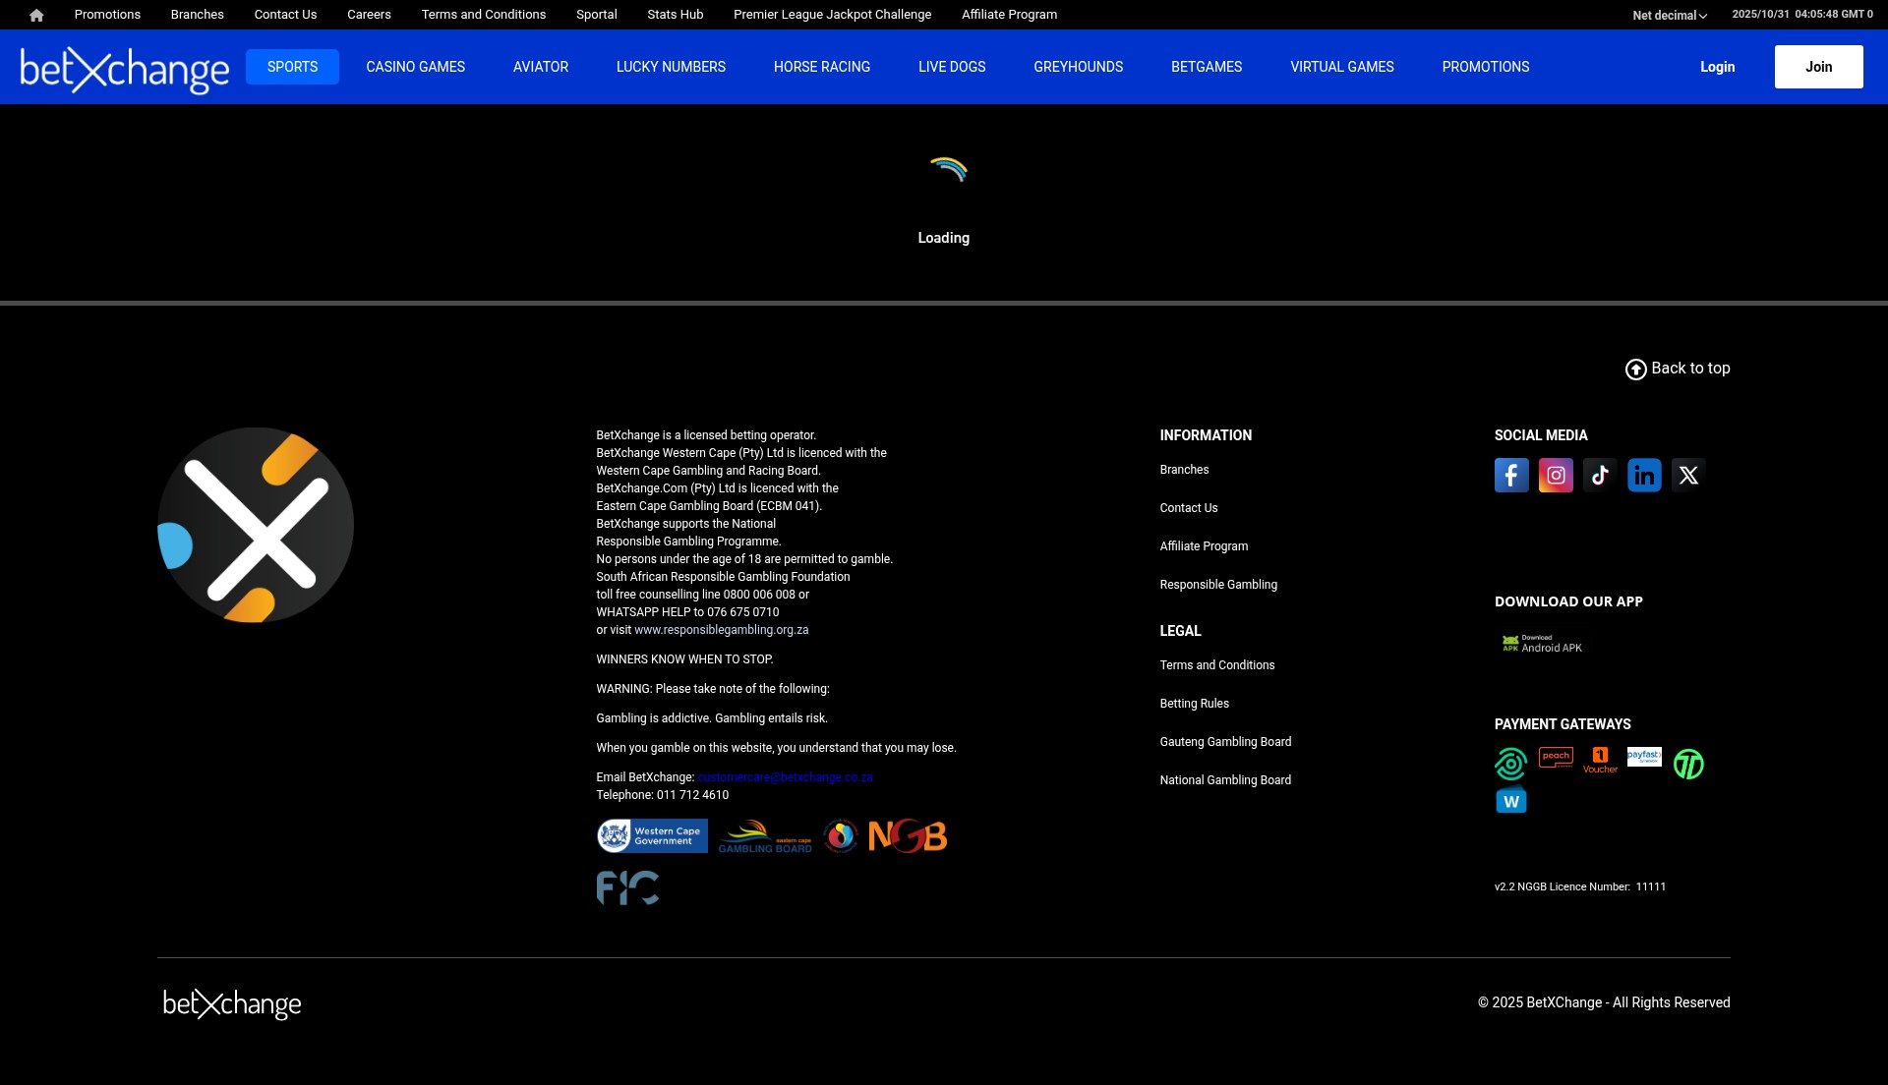Click the Back to top arrow icon
Viewport: 1888px width, 1085px height.
[x=1635, y=370]
